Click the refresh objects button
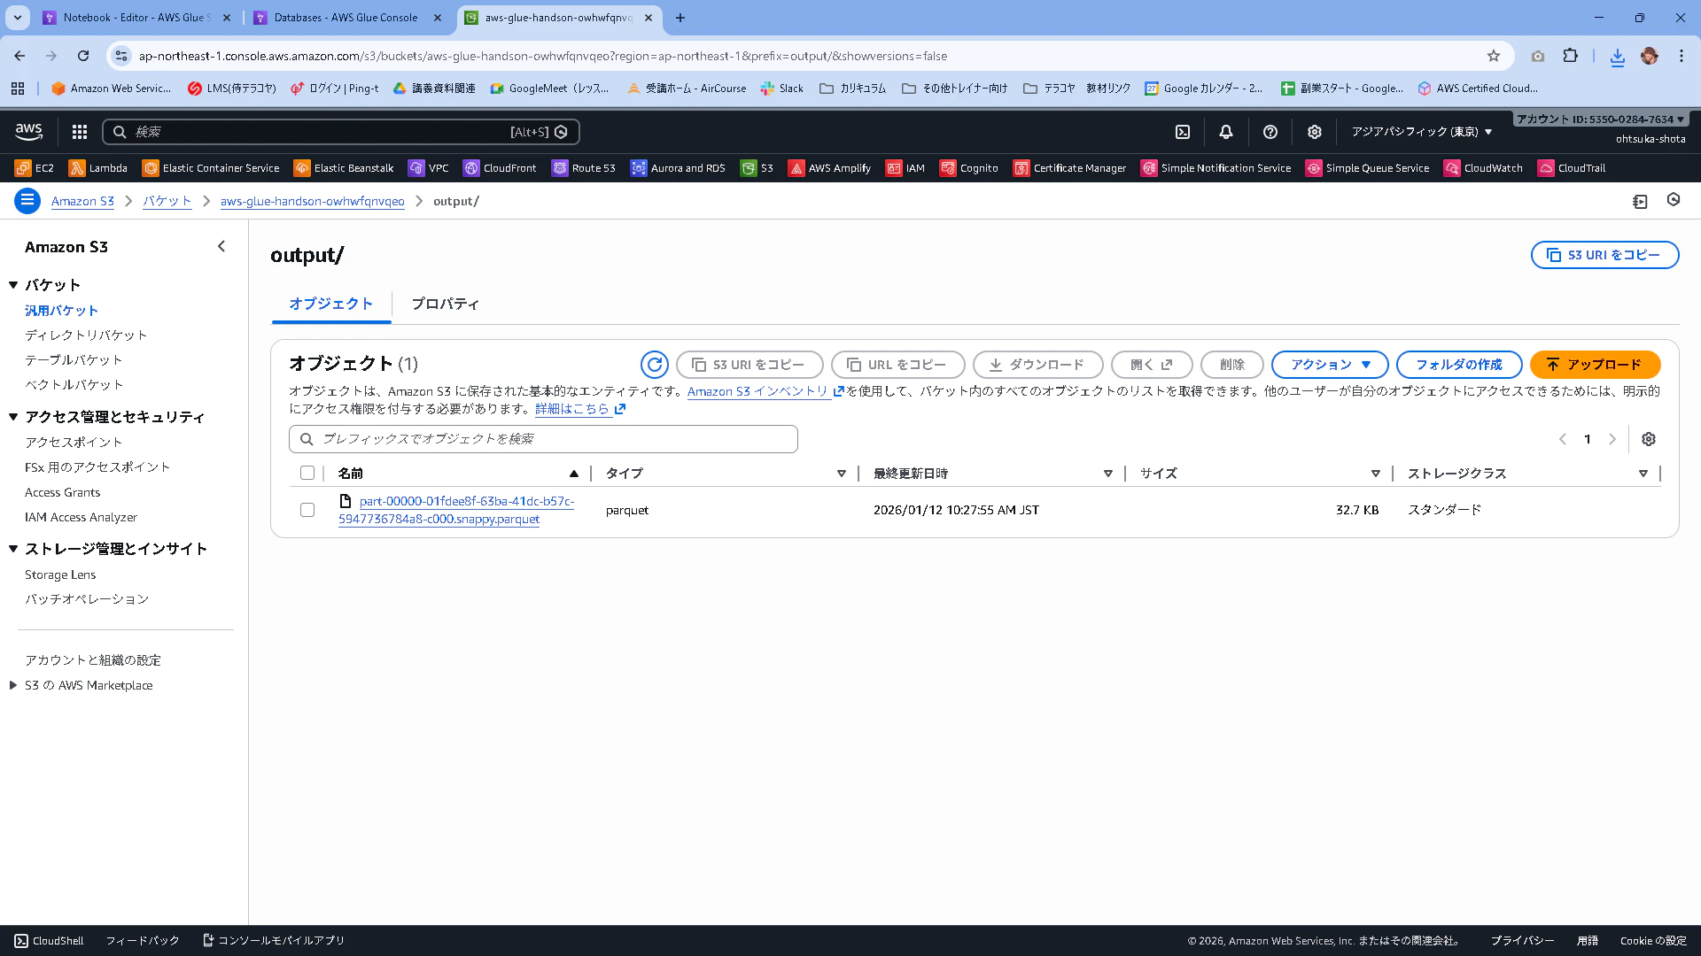This screenshot has height=956, width=1701. 654,365
